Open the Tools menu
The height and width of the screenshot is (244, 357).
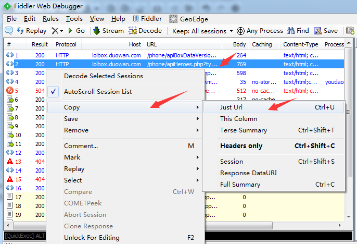(74, 19)
